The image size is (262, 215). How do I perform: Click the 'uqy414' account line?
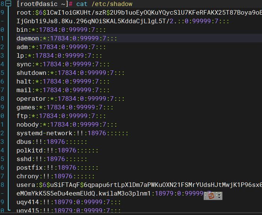tap(68, 202)
